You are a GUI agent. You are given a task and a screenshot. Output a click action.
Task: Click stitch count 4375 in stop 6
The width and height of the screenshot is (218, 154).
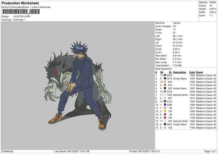click(x=169, y=92)
